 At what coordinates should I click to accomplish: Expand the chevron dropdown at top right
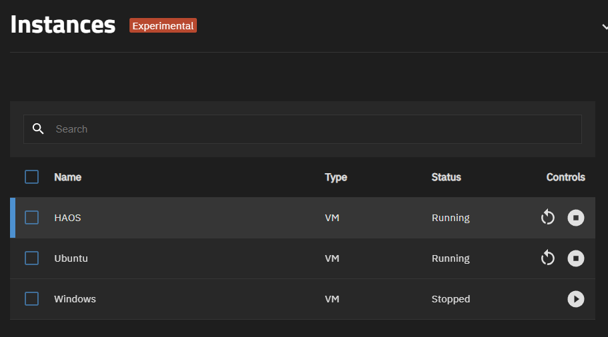(605, 27)
